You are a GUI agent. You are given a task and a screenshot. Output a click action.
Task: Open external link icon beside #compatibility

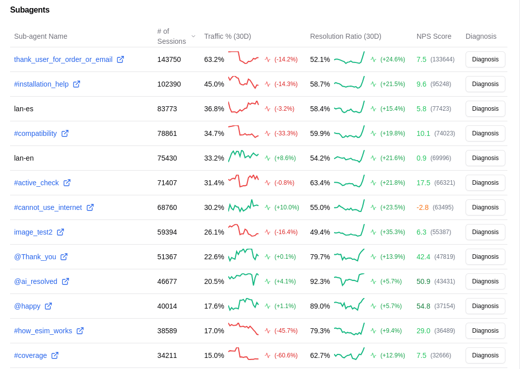pyautogui.click(x=64, y=133)
